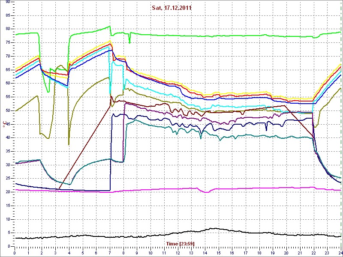Choose hour 18 on the horizontal time axis
Screen dimensions: 343x257
click(x=259, y=253)
